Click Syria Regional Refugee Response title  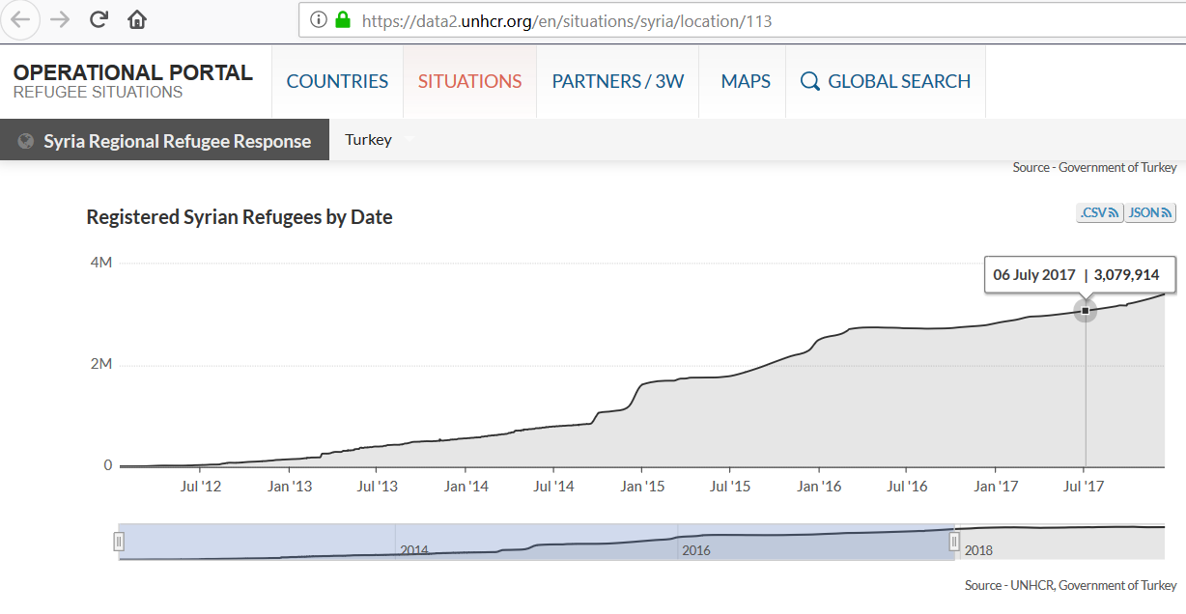point(177,141)
